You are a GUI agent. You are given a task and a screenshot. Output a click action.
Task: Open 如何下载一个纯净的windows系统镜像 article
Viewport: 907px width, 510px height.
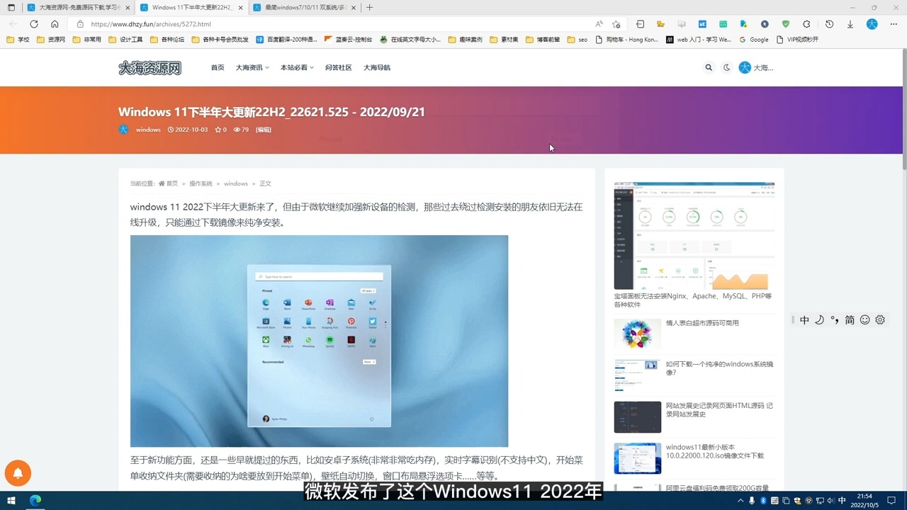pyautogui.click(x=719, y=368)
